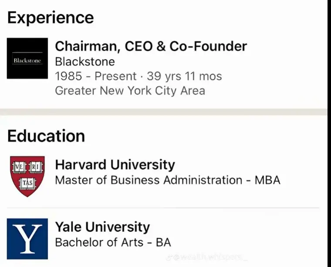The height and width of the screenshot is (267, 331).
Task: Click the Education section heading
Action: click(46, 136)
